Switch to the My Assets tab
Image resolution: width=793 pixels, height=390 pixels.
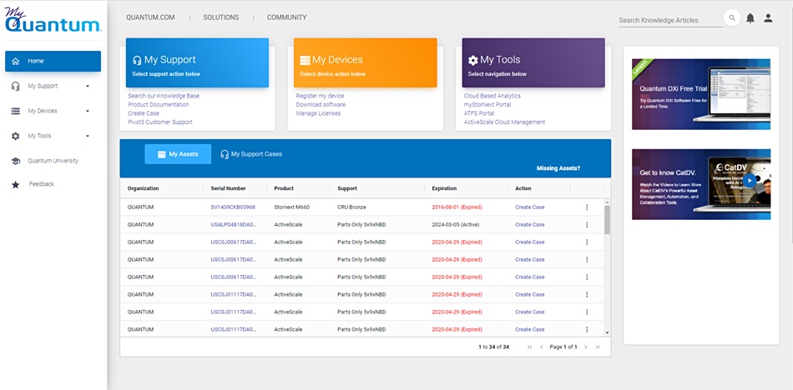(178, 154)
